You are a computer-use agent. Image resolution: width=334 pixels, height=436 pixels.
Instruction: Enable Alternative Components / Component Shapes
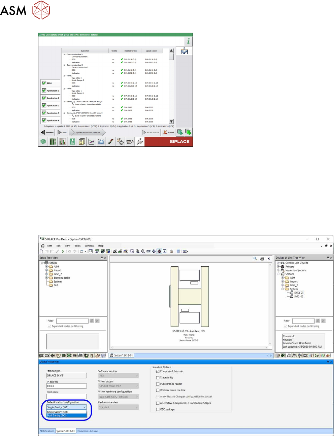[x=158, y=403]
